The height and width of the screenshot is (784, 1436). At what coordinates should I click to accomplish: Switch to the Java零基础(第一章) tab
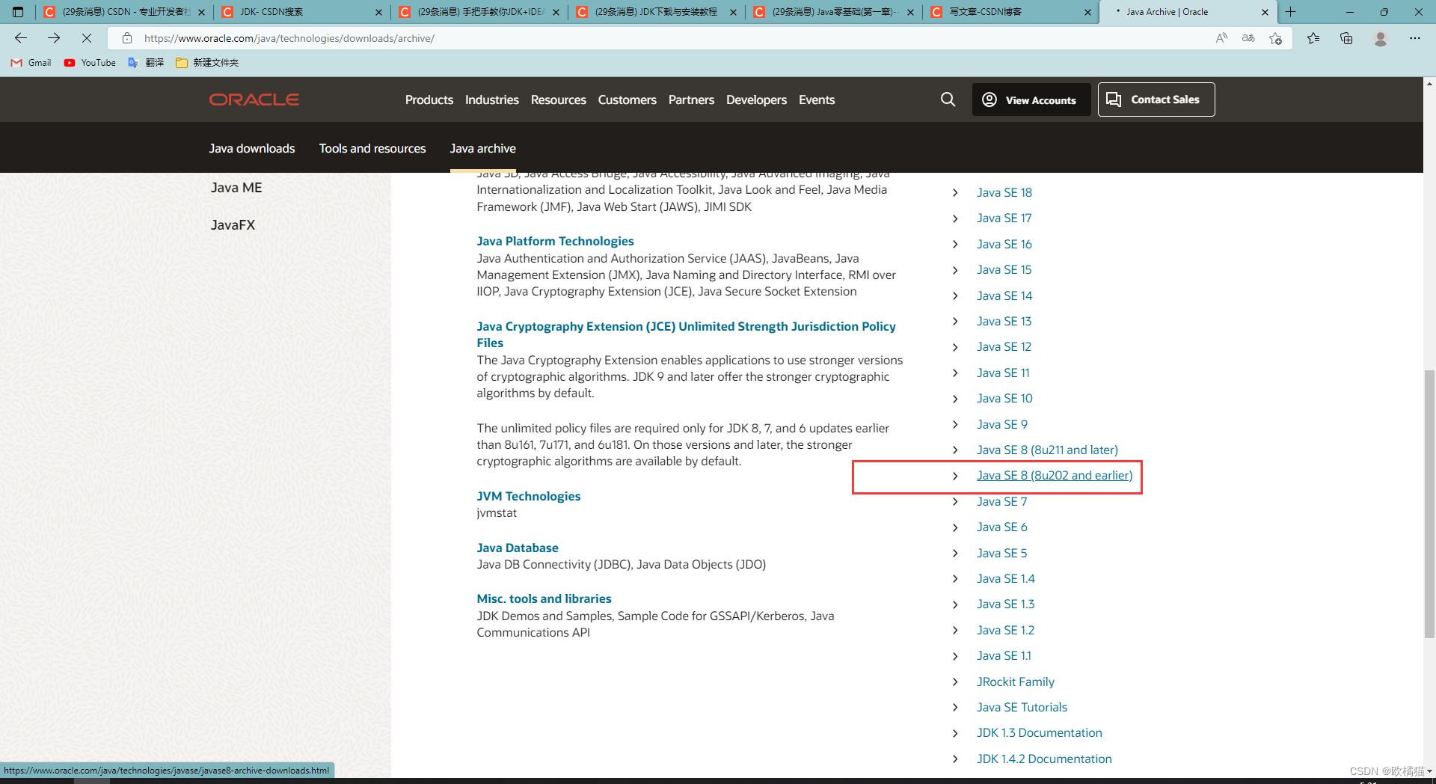[833, 12]
